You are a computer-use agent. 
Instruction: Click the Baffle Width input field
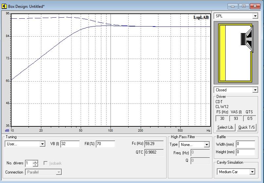(x=245, y=144)
